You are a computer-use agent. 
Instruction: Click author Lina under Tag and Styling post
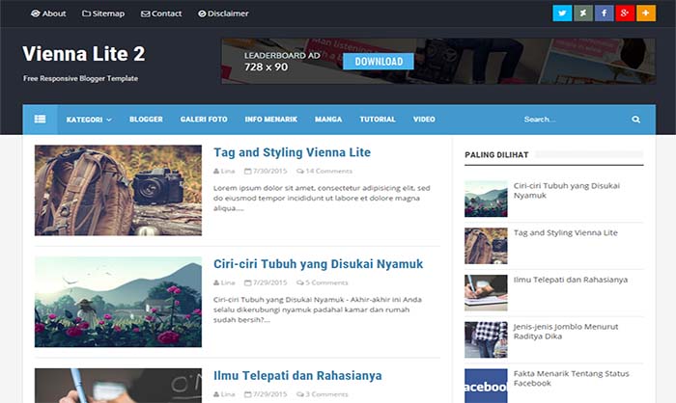point(224,171)
